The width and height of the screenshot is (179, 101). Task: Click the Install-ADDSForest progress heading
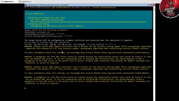[35, 14]
